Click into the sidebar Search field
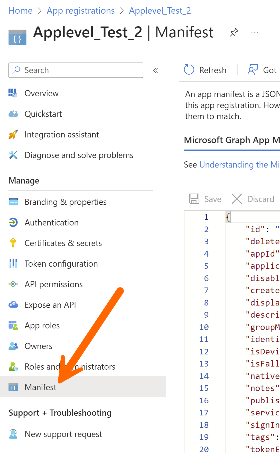The width and height of the screenshot is (280, 453). (x=76, y=70)
